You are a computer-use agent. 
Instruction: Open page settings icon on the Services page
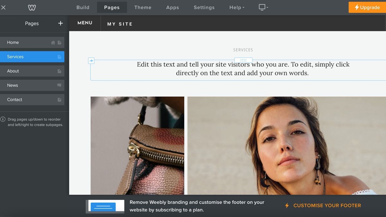pyautogui.click(x=60, y=57)
